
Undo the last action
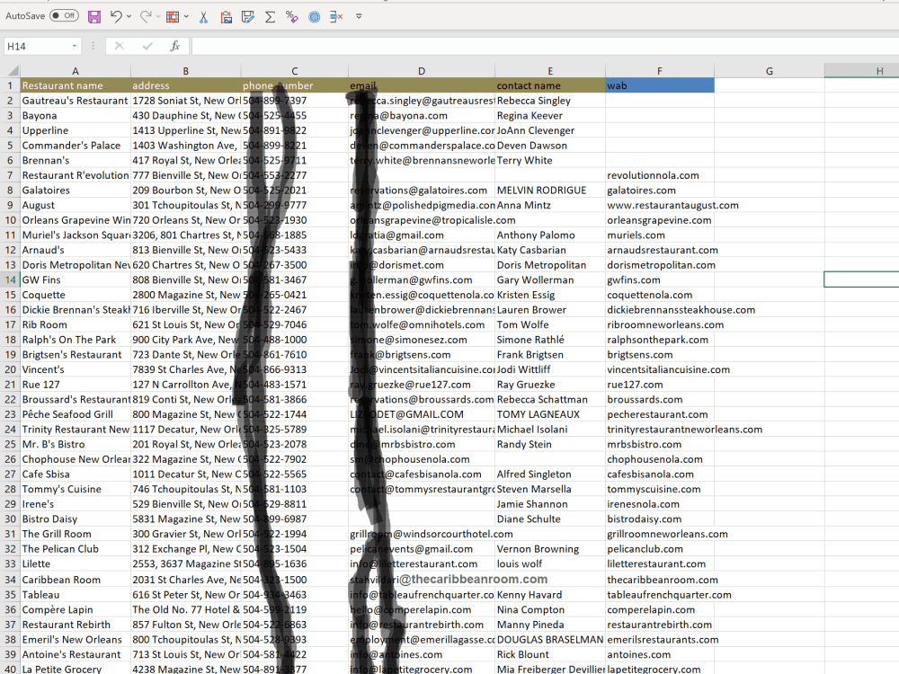pyautogui.click(x=116, y=16)
